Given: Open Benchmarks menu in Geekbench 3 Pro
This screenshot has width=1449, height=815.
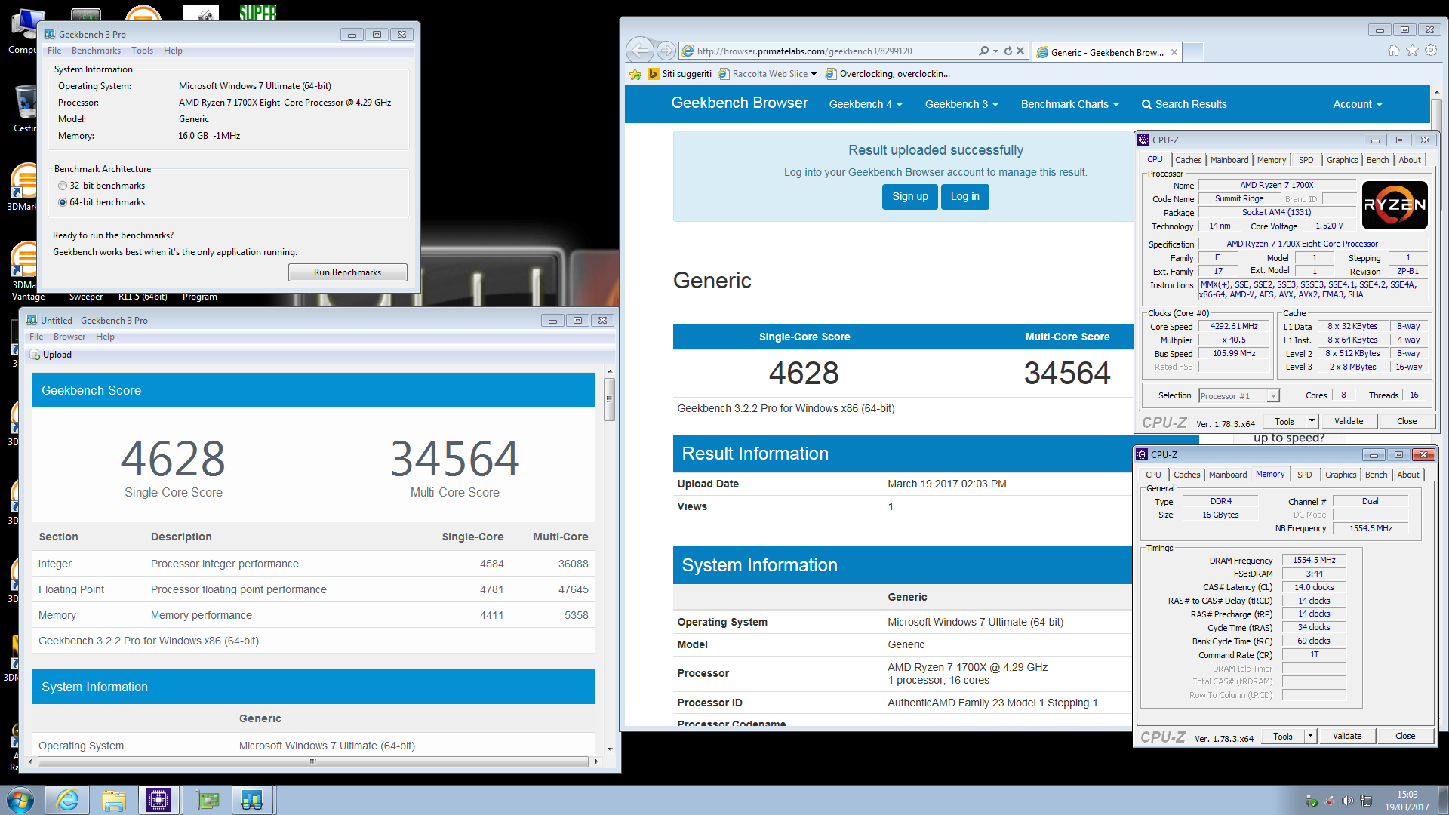Looking at the screenshot, I should click(x=96, y=51).
